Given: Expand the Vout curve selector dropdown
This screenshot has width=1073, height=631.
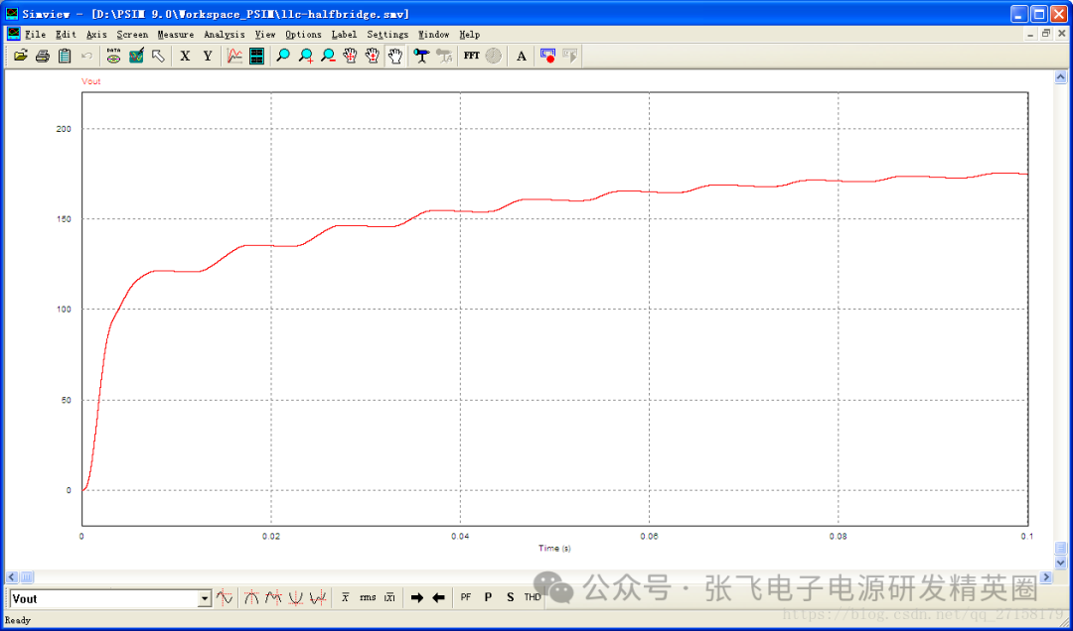Looking at the screenshot, I should tap(205, 599).
